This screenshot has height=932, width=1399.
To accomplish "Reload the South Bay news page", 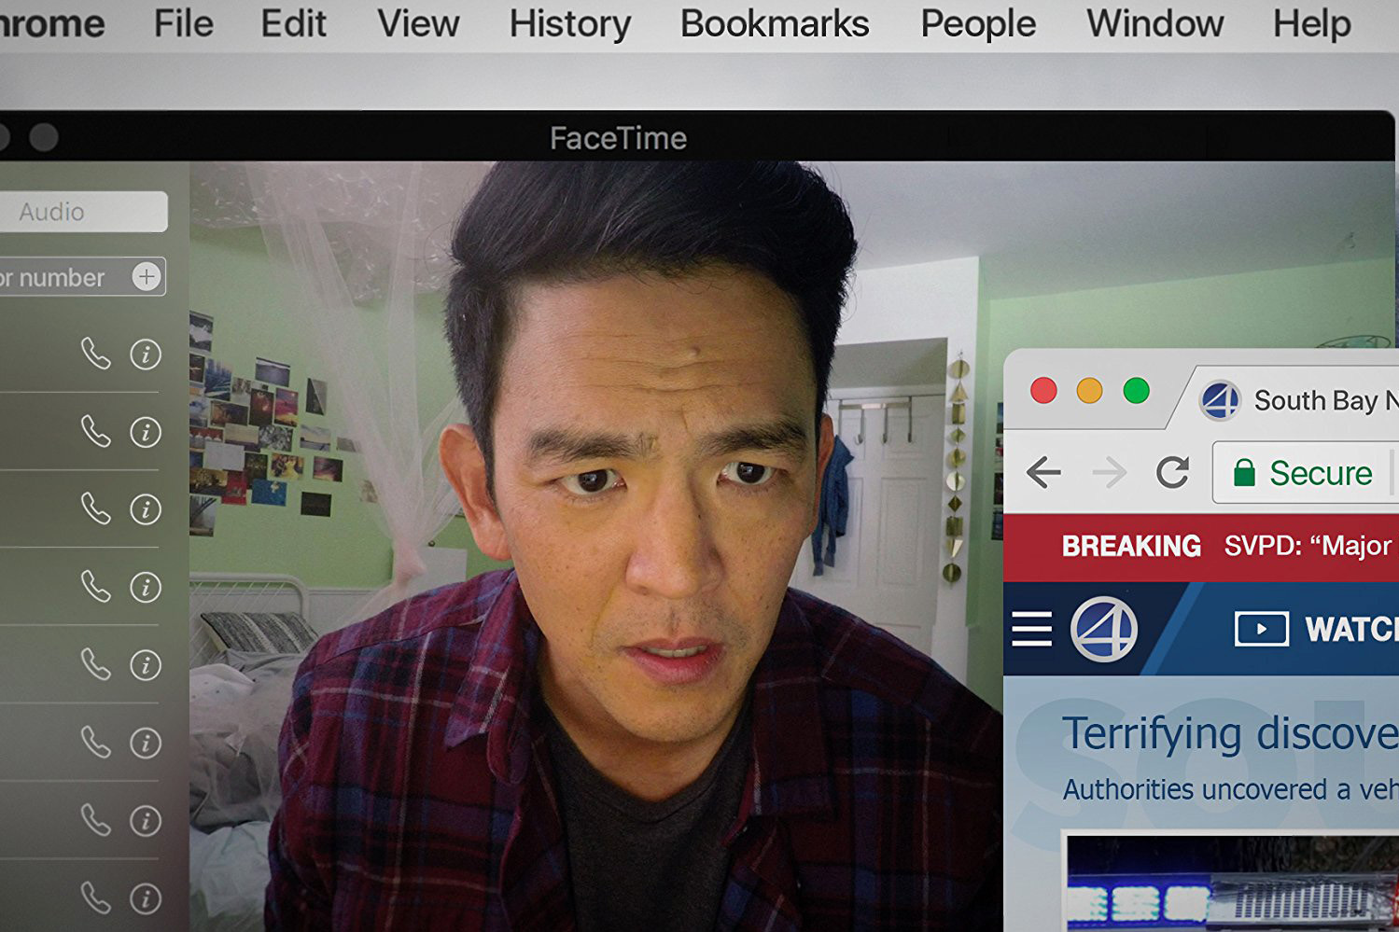I will 1172,473.
